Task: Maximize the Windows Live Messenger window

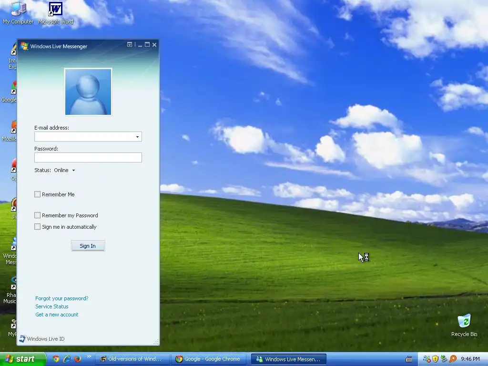Action: coord(147,45)
